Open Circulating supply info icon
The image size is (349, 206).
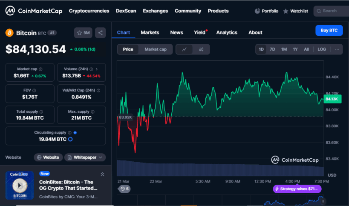pos(69,133)
